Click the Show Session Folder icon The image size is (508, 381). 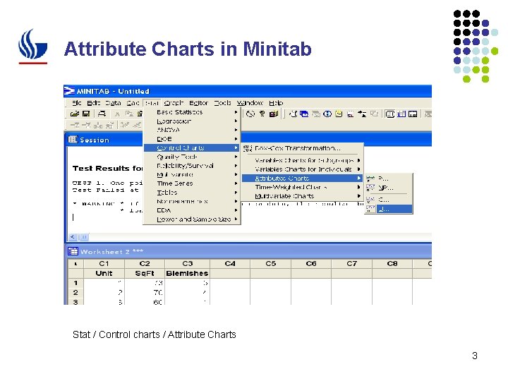[x=294, y=114]
